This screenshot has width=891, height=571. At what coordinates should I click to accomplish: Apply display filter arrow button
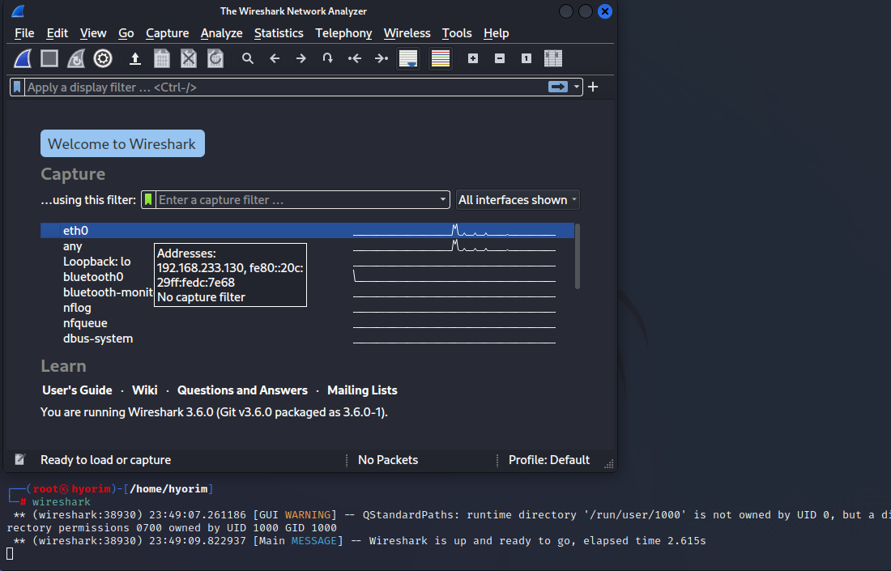(x=558, y=87)
